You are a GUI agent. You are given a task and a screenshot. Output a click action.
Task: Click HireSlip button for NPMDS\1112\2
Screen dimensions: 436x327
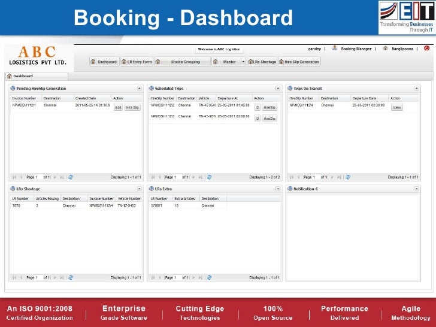click(270, 107)
